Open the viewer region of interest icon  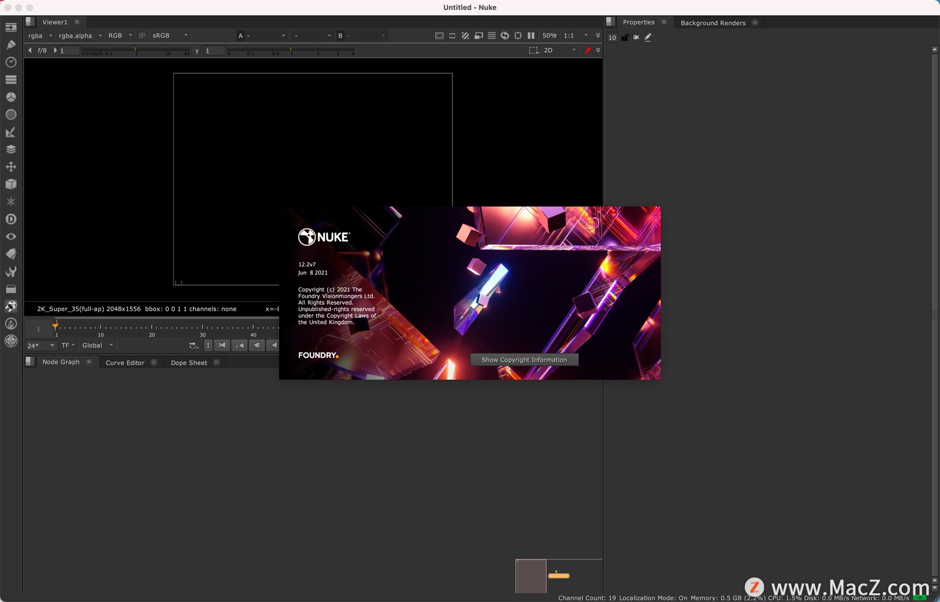point(534,50)
